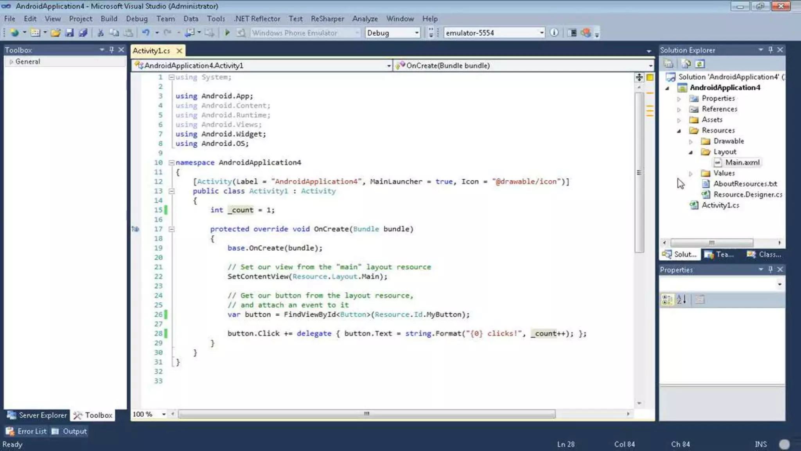Click Refresh icon in Solution Explorer toolbar
This screenshot has width=801, height=451.
click(x=700, y=63)
